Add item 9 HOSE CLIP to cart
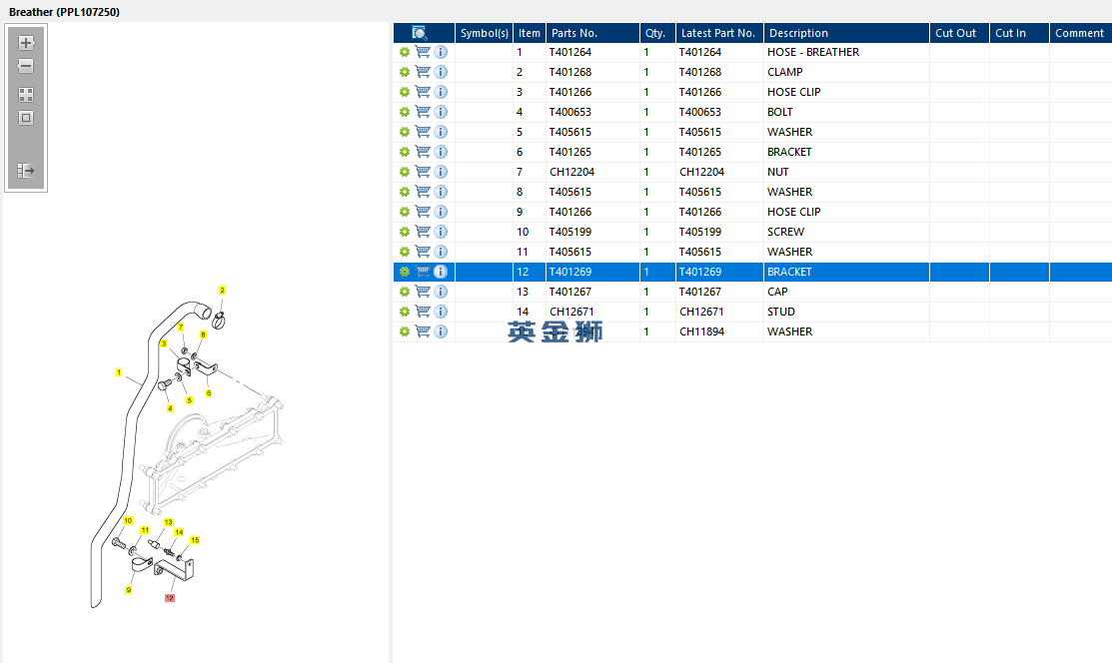The width and height of the screenshot is (1112, 663). click(423, 212)
